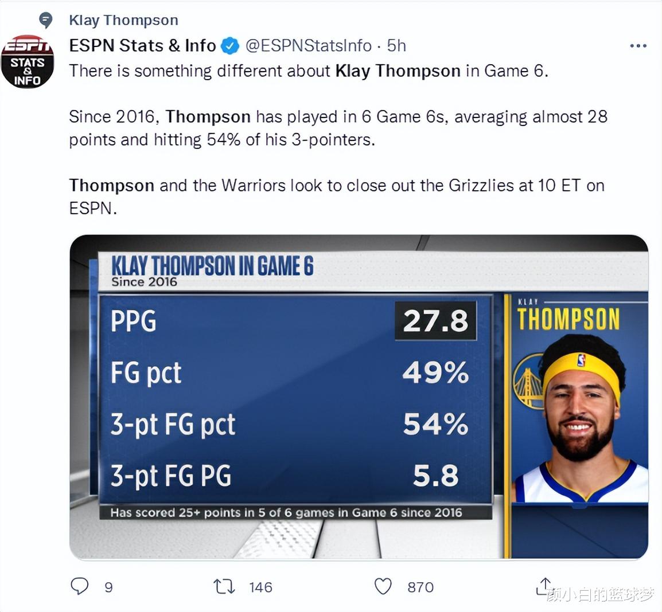Open the 5h timestamp link

(396, 45)
